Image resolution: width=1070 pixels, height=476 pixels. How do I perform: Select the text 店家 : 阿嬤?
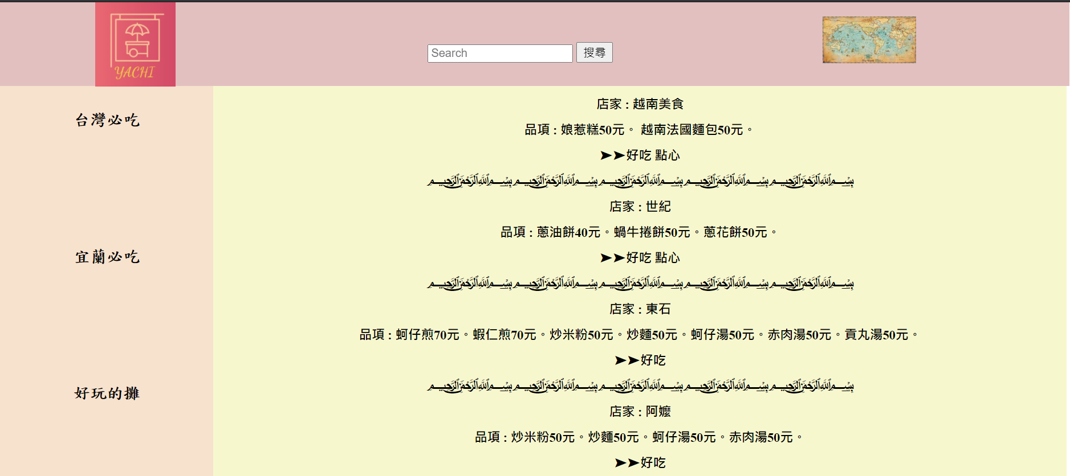[x=640, y=412]
